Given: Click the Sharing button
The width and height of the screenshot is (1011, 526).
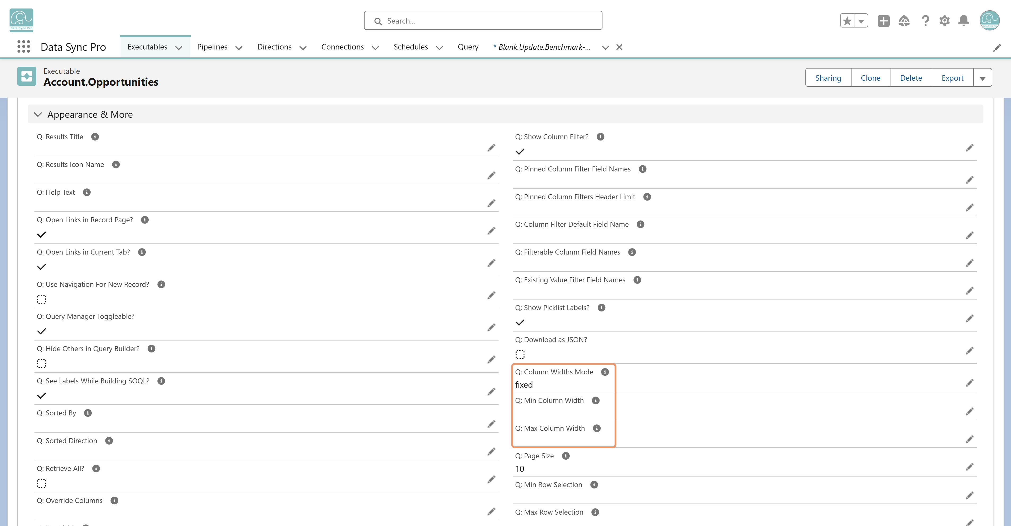Looking at the screenshot, I should 828,78.
